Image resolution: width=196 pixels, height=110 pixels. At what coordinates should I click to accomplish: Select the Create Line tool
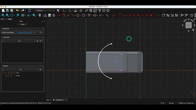[x=68, y=15]
